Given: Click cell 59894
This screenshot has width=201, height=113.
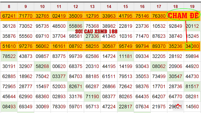Looking at the screenshot, I should coord(192,56).
